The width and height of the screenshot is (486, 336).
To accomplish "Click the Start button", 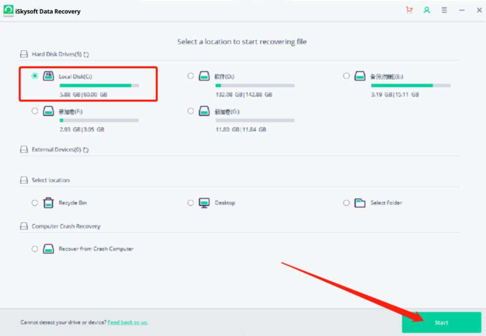I will pyautogui.click(x=441, y=322).
